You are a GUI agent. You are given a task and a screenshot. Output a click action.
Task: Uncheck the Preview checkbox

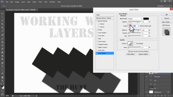pos(163,25)
